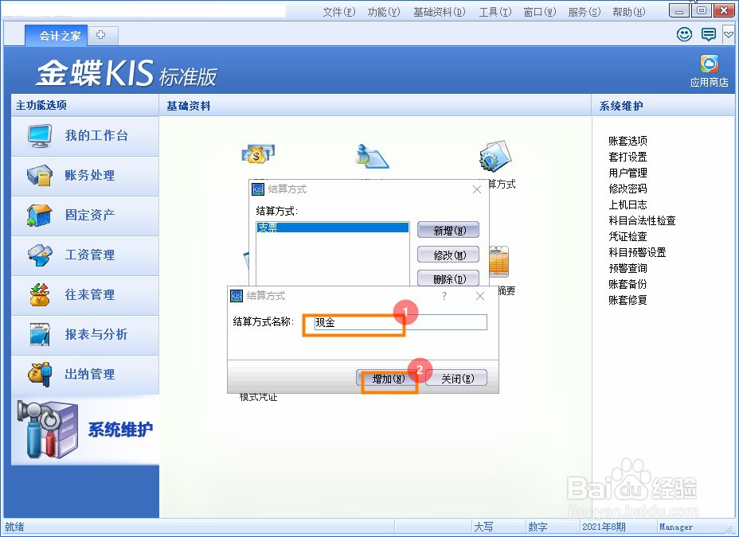Click the 摘要 notepad icon
This screenshot has height=537, width=739.
[499, 262]
